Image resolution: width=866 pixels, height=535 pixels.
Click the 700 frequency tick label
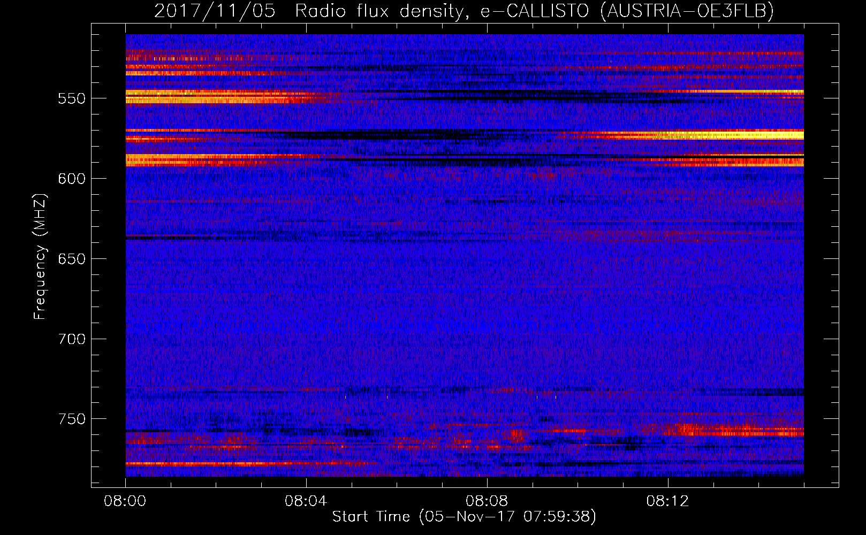(72, 339)
